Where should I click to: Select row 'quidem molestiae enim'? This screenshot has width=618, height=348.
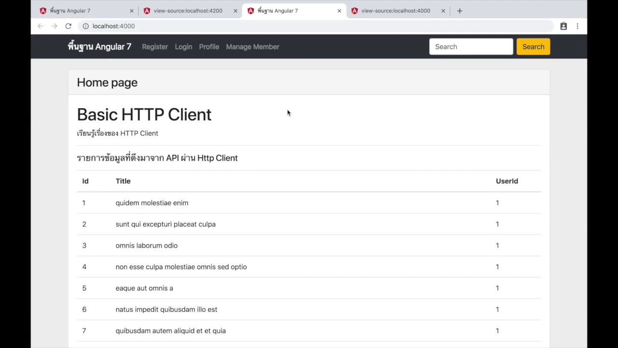click(309, 203)
